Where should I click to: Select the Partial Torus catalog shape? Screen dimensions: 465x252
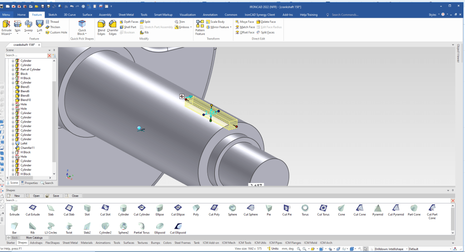coord(142,226)
